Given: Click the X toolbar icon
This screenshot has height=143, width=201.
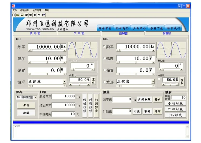Looking at the screenshot, I should coord(35,15).
